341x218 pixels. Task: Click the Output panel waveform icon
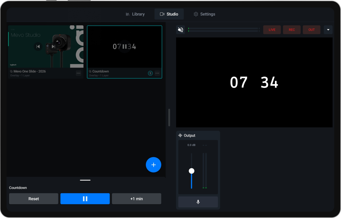(x=180, y=135)
